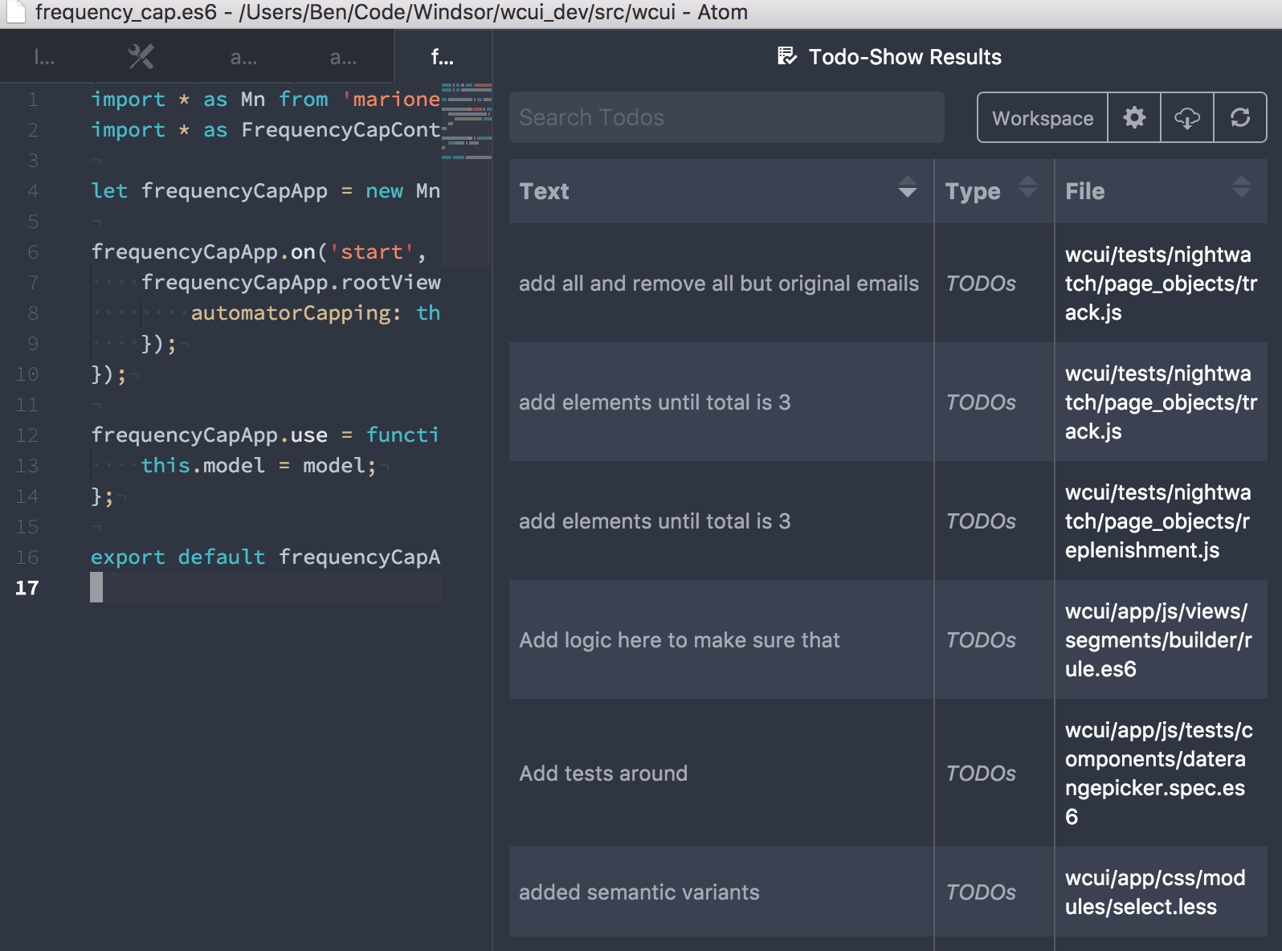Click the Workspace scope button
The height and width of the screenshot is (951, 1282).
[x=1043, y=118]
